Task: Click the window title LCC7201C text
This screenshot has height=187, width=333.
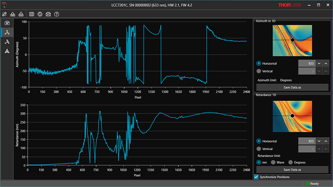Action: coord(152,5)
